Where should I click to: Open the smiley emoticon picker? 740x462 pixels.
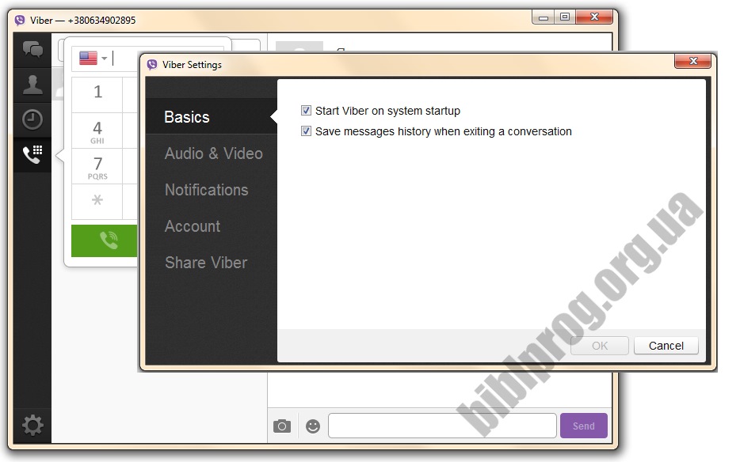313,426
